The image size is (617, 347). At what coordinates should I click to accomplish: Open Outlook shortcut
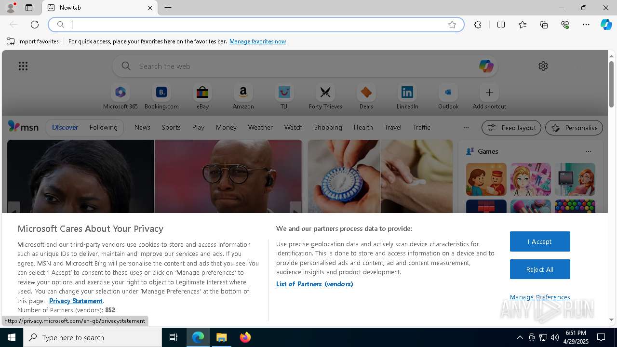pyautogui.click(x=448, y=97)
